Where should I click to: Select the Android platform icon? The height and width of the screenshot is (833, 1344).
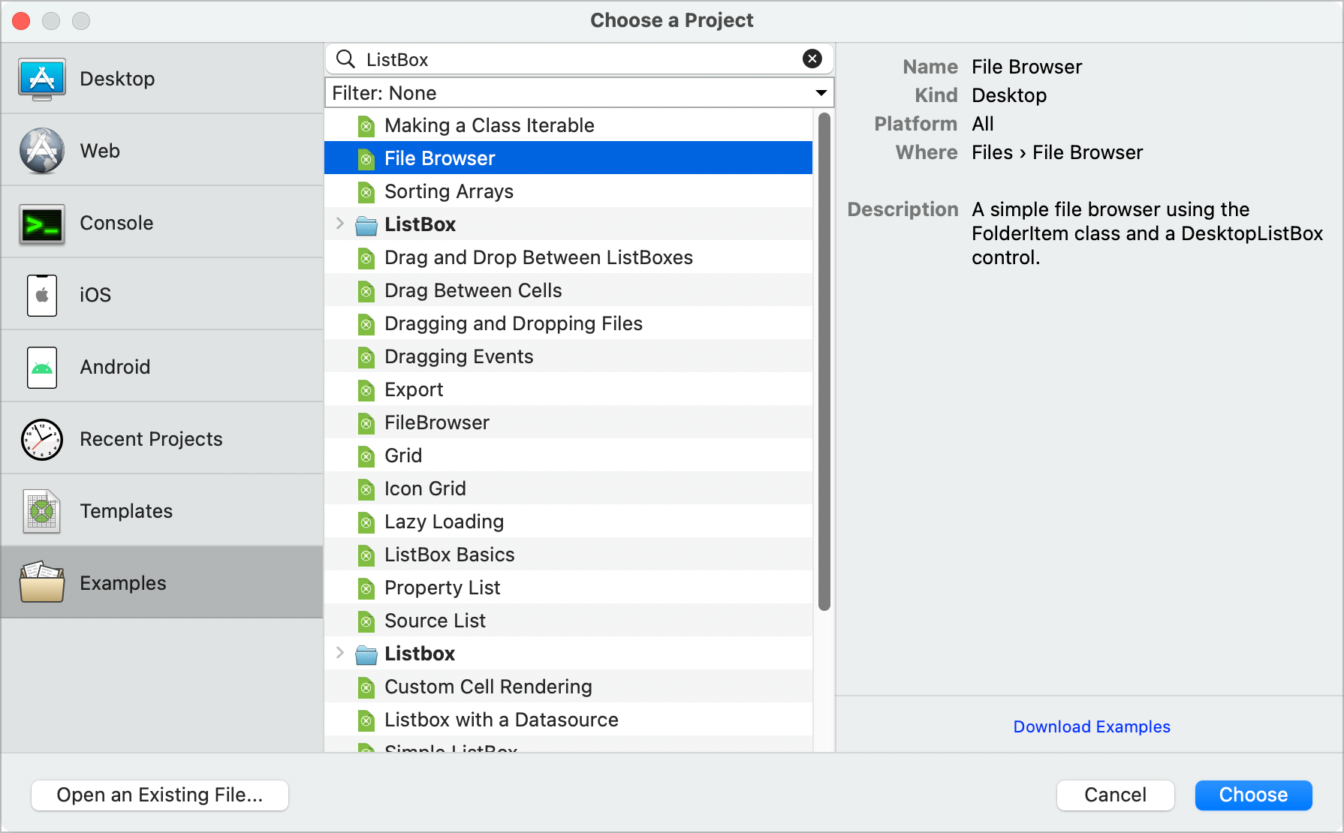(x=42, y=366)
